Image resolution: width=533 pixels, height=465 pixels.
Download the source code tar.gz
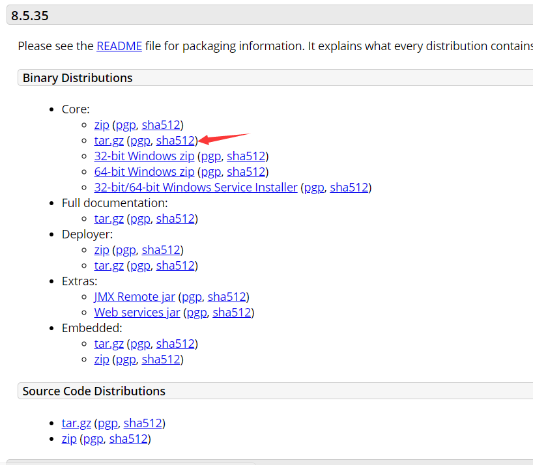pyautogui.click(x=76, y=423)
